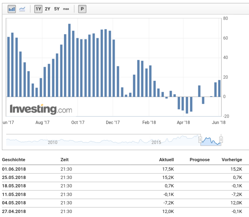Viewport: 249px width, 217px height.
Task: Click the left range selector handle
Action: pyautogui.click(x=200, y=140)
